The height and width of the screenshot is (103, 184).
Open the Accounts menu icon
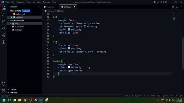click(x=3, y=84)
